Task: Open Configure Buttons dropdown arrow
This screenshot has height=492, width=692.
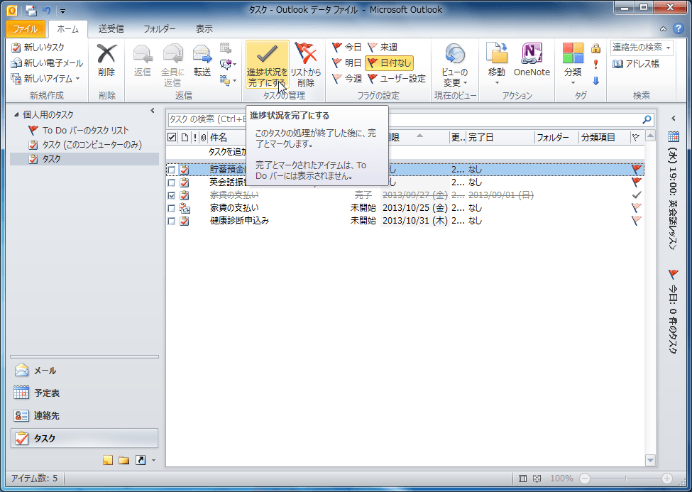Action: tap(153, 461)
